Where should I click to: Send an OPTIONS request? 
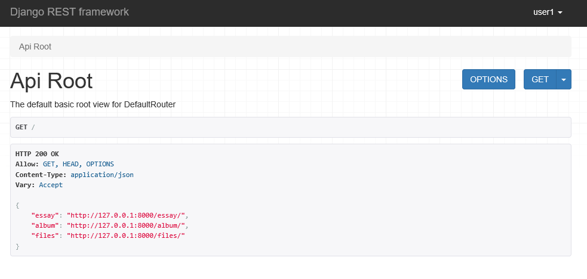(488, 79)
